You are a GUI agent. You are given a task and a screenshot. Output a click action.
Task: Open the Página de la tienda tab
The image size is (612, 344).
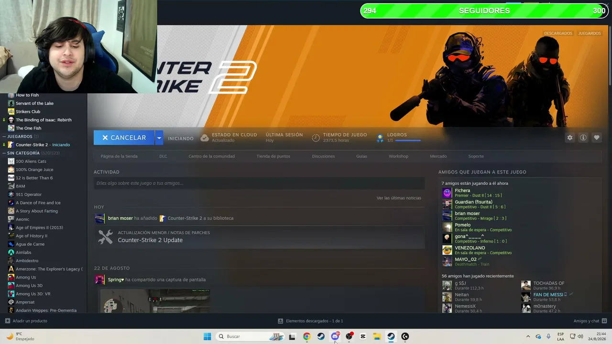coord(119,156)
